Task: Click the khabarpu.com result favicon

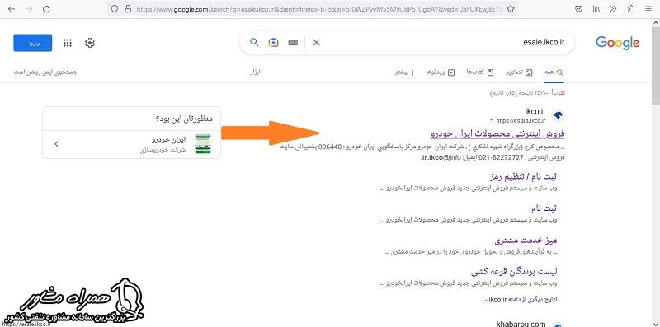Action: click(x=558, y=325)
